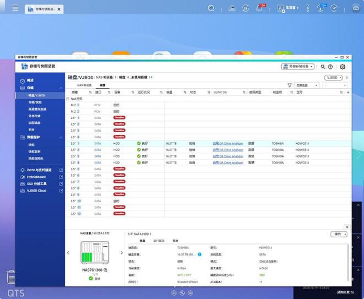Collapse the NAS主机 tree group
This screenshot has height=299, width=364.
tap(67, 99)
